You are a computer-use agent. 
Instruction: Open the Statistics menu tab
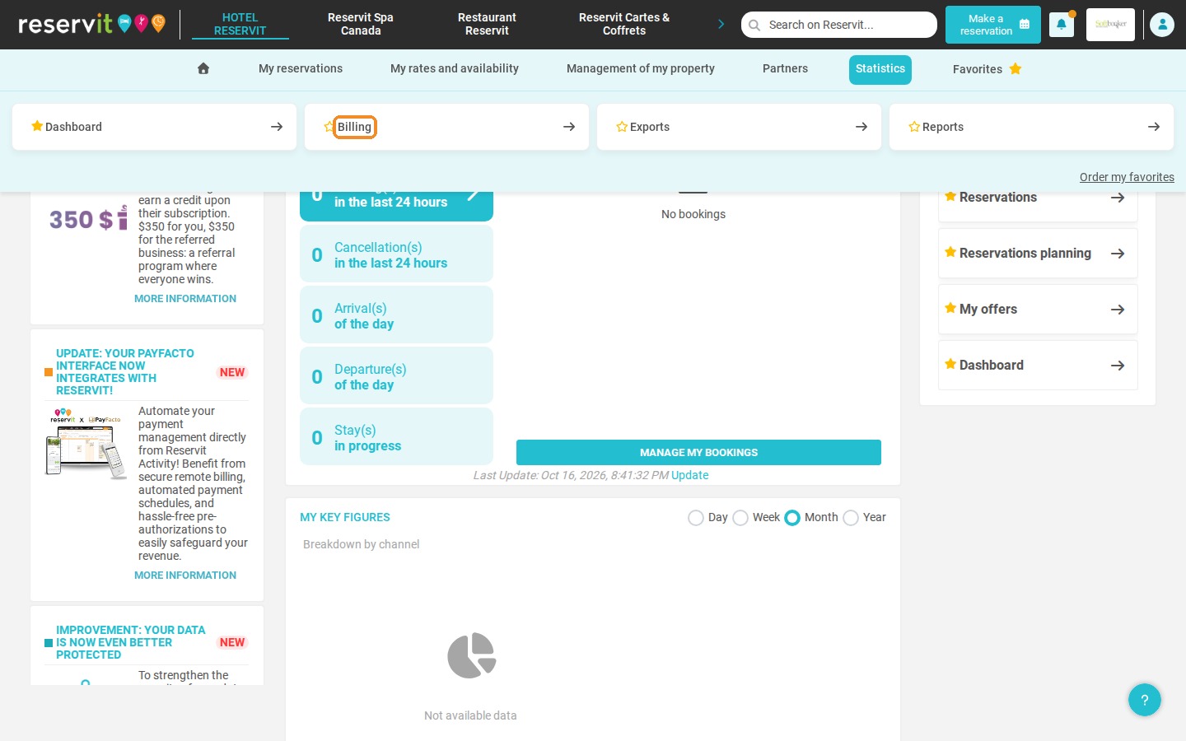coord(880,69)
